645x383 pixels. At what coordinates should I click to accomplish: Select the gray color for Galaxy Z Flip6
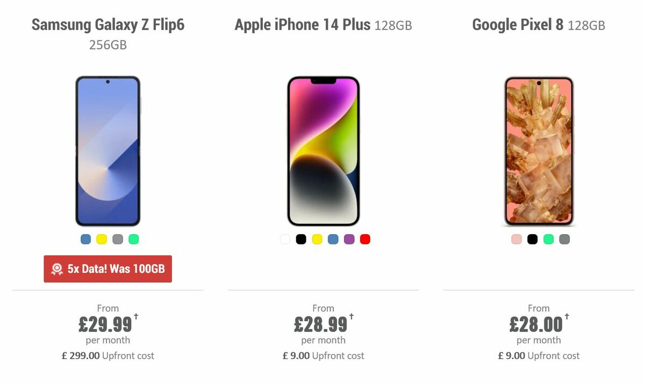point(117,240)
